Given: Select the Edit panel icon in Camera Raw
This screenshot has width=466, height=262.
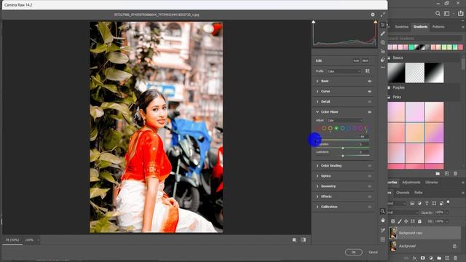Looking at the screenshot, I should click(x=382, y=25).
